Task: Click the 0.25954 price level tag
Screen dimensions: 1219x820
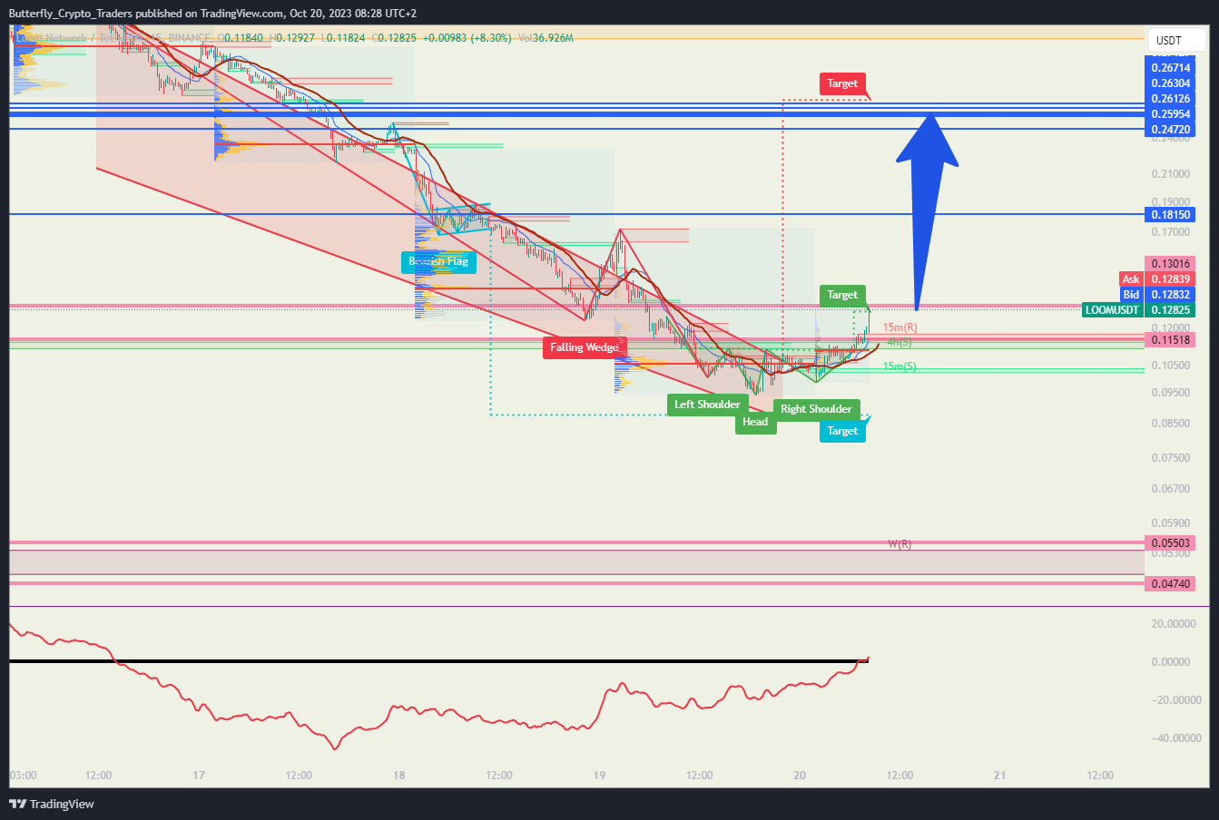Action: [x=1170, y=114]
